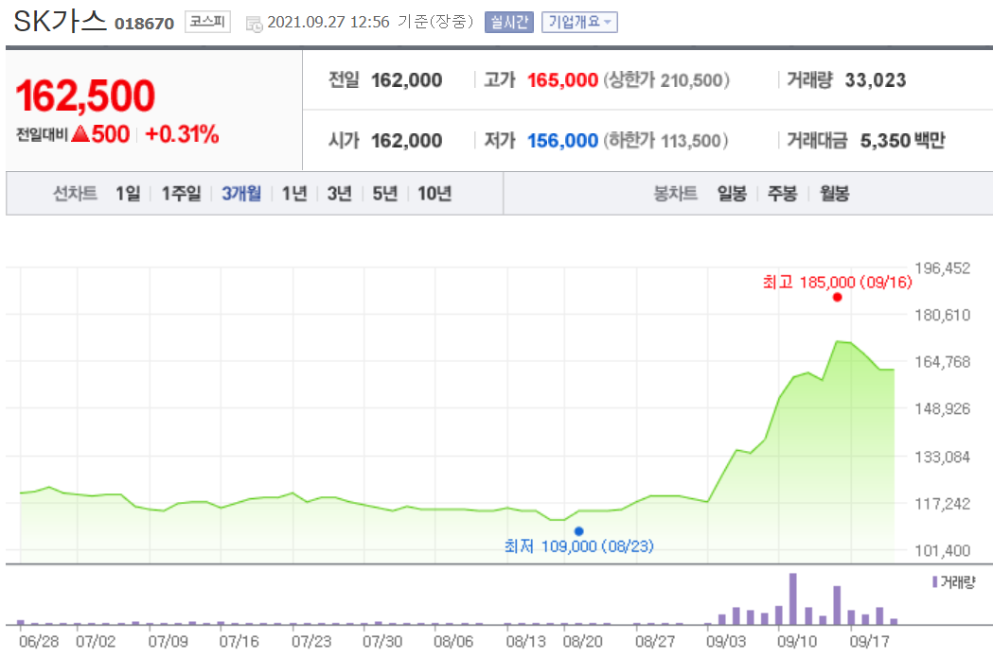Click the 09/17 date axis label
The height and width of the screenshot is (657, 993).
coord(870,642)
